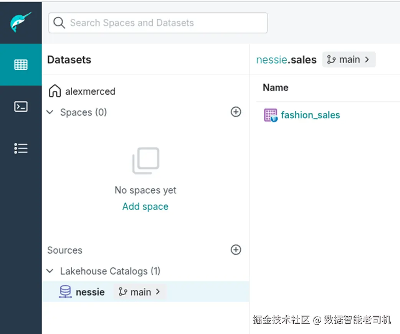Select the nessie catalog in Sources

pos(90,292)
